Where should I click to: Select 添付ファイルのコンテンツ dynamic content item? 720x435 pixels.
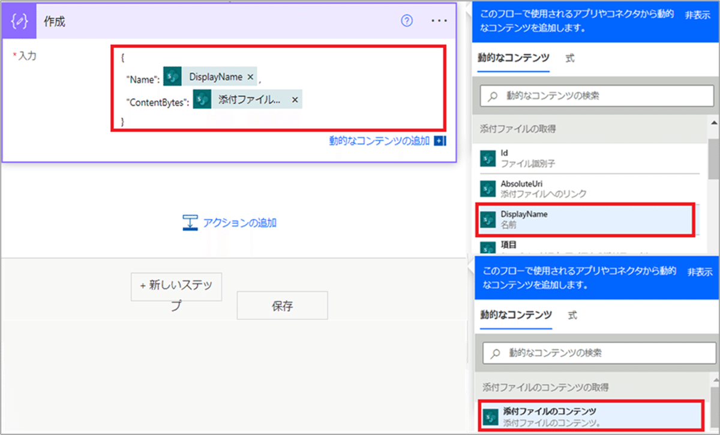[591, 416]
